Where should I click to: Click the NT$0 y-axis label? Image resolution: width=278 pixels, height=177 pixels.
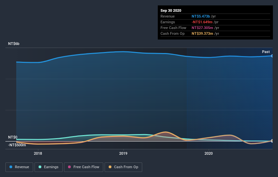[x=13, y=137]
